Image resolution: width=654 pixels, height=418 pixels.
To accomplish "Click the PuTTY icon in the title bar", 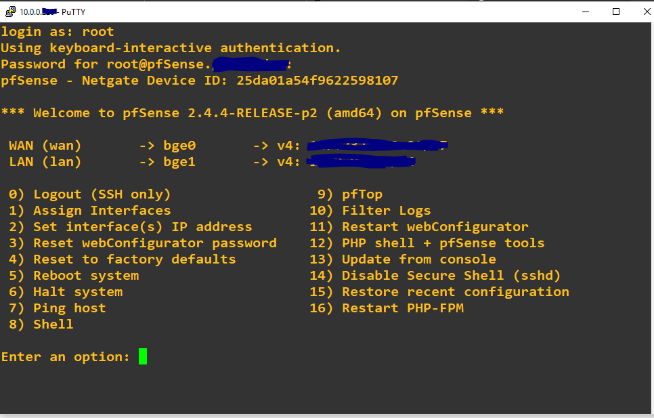I will click(11, 11).
